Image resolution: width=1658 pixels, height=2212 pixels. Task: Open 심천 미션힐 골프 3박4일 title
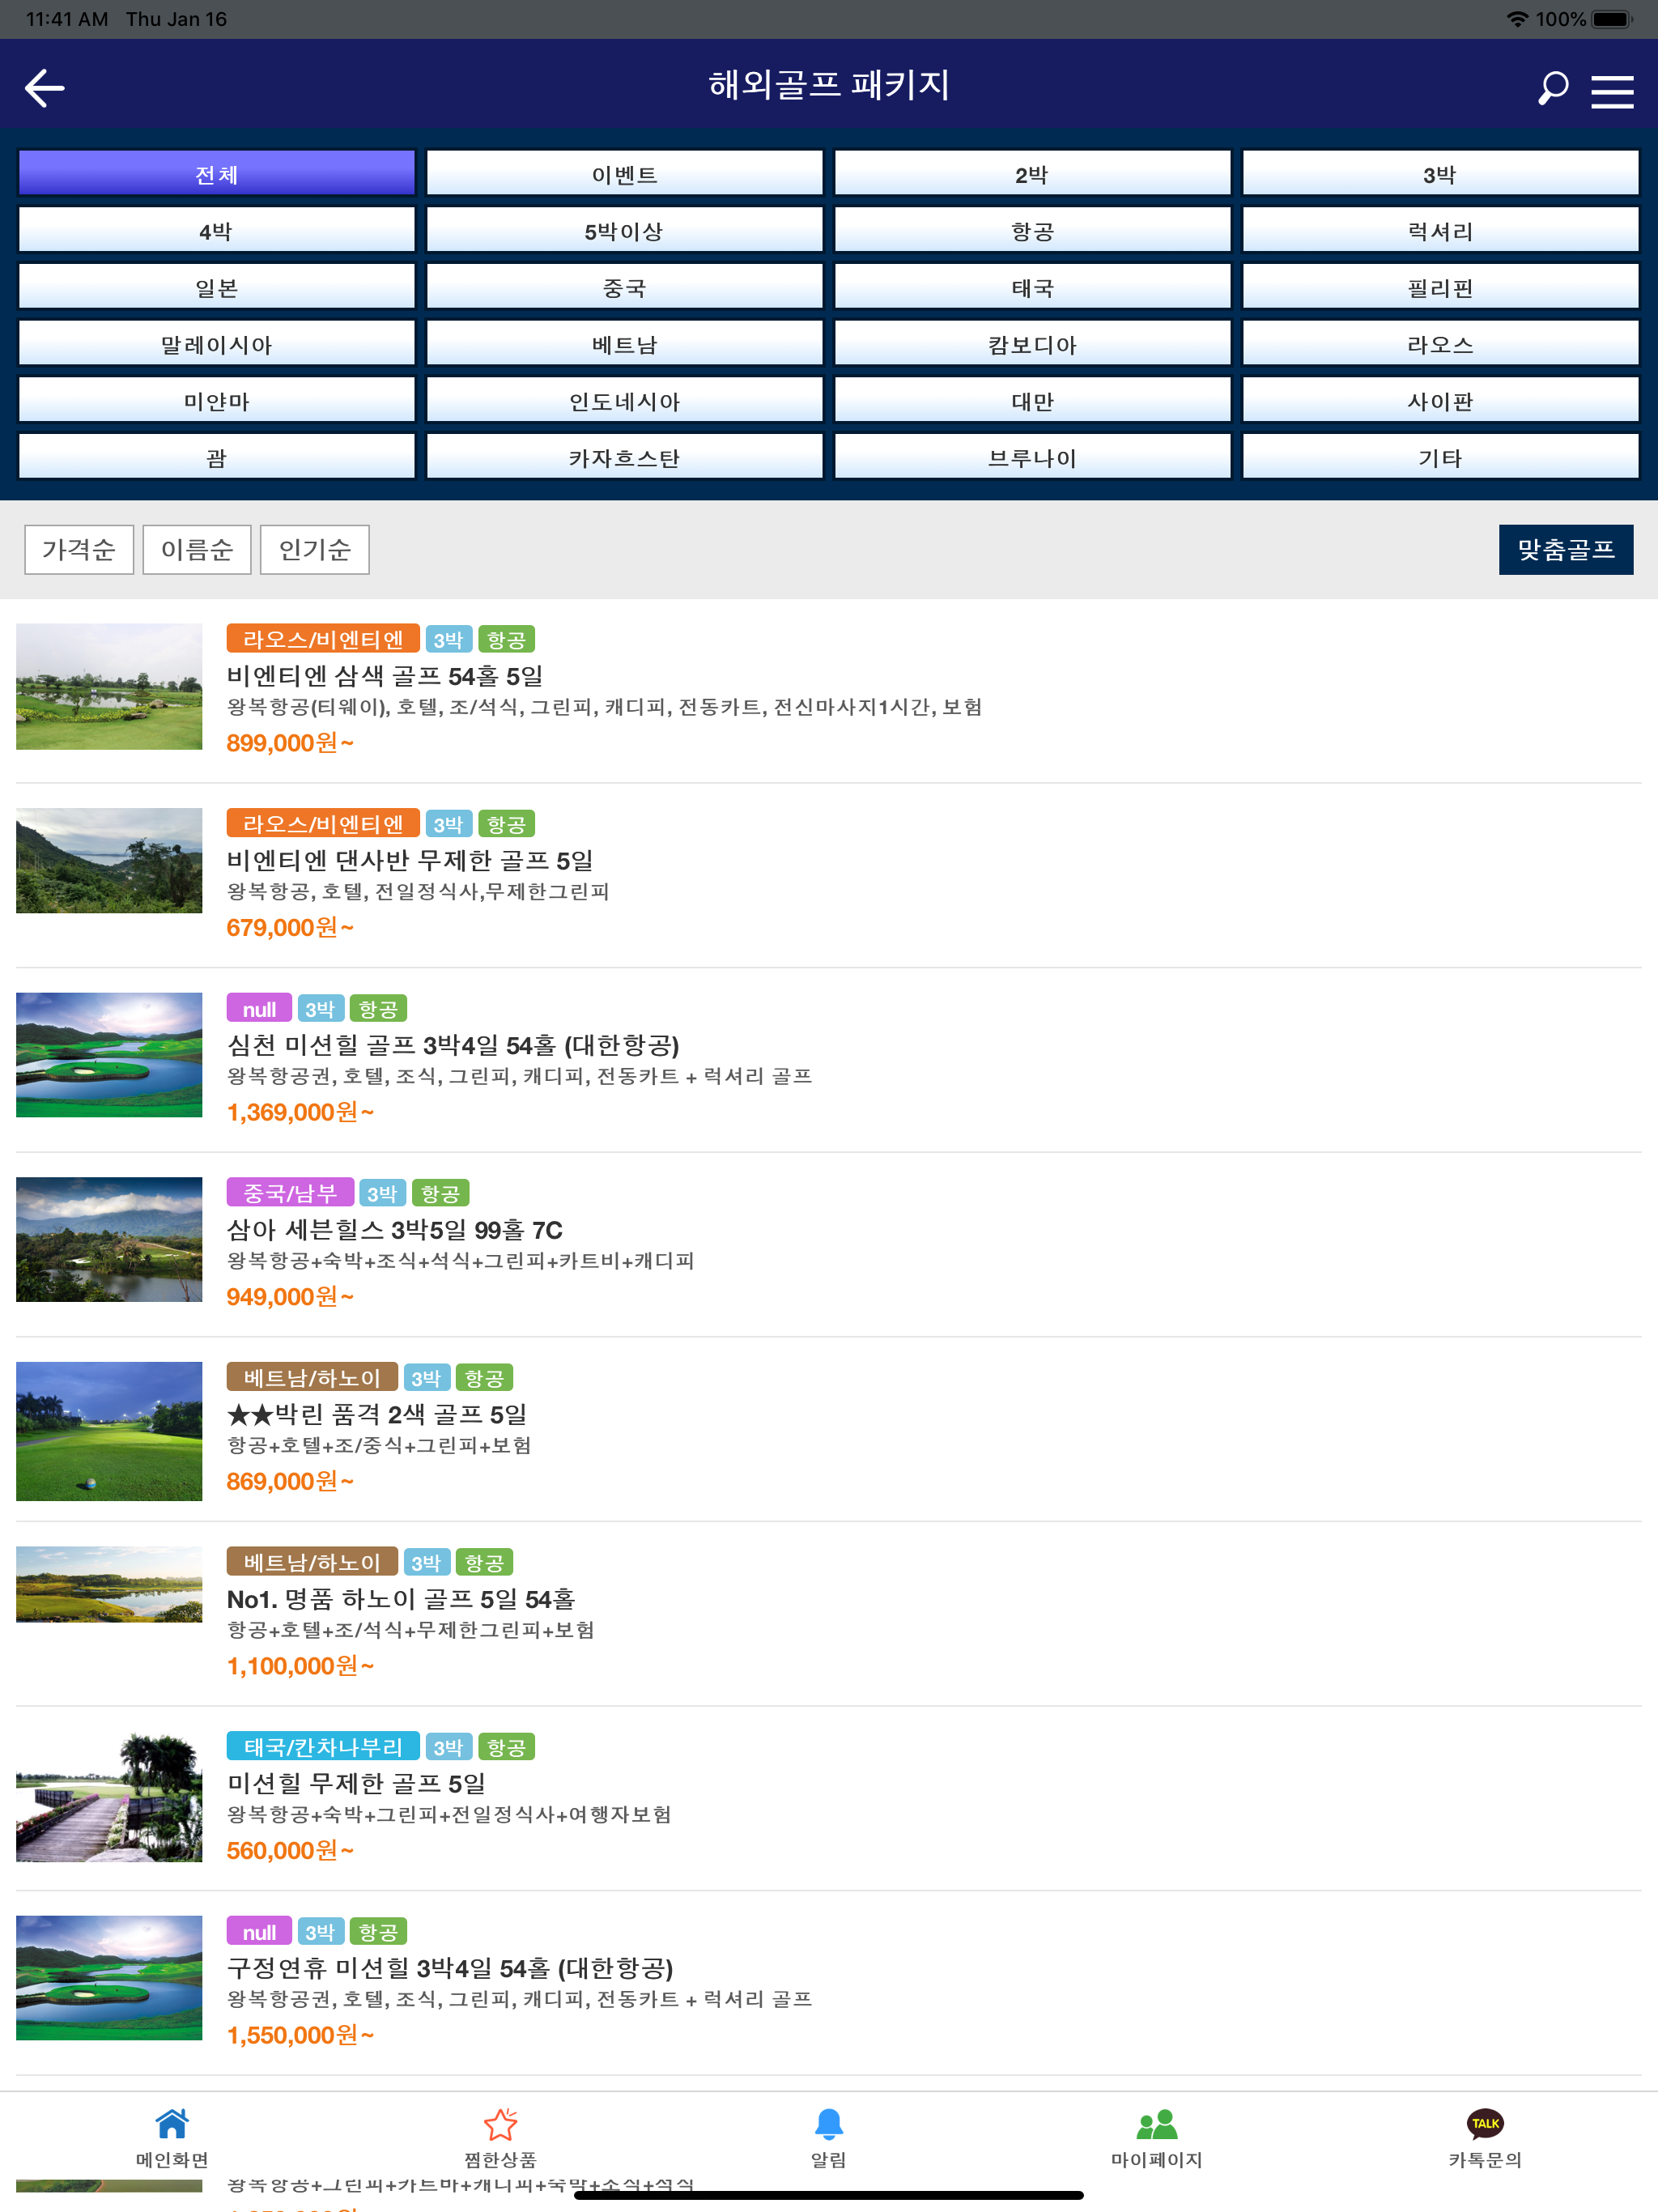tap(453, 1045)
